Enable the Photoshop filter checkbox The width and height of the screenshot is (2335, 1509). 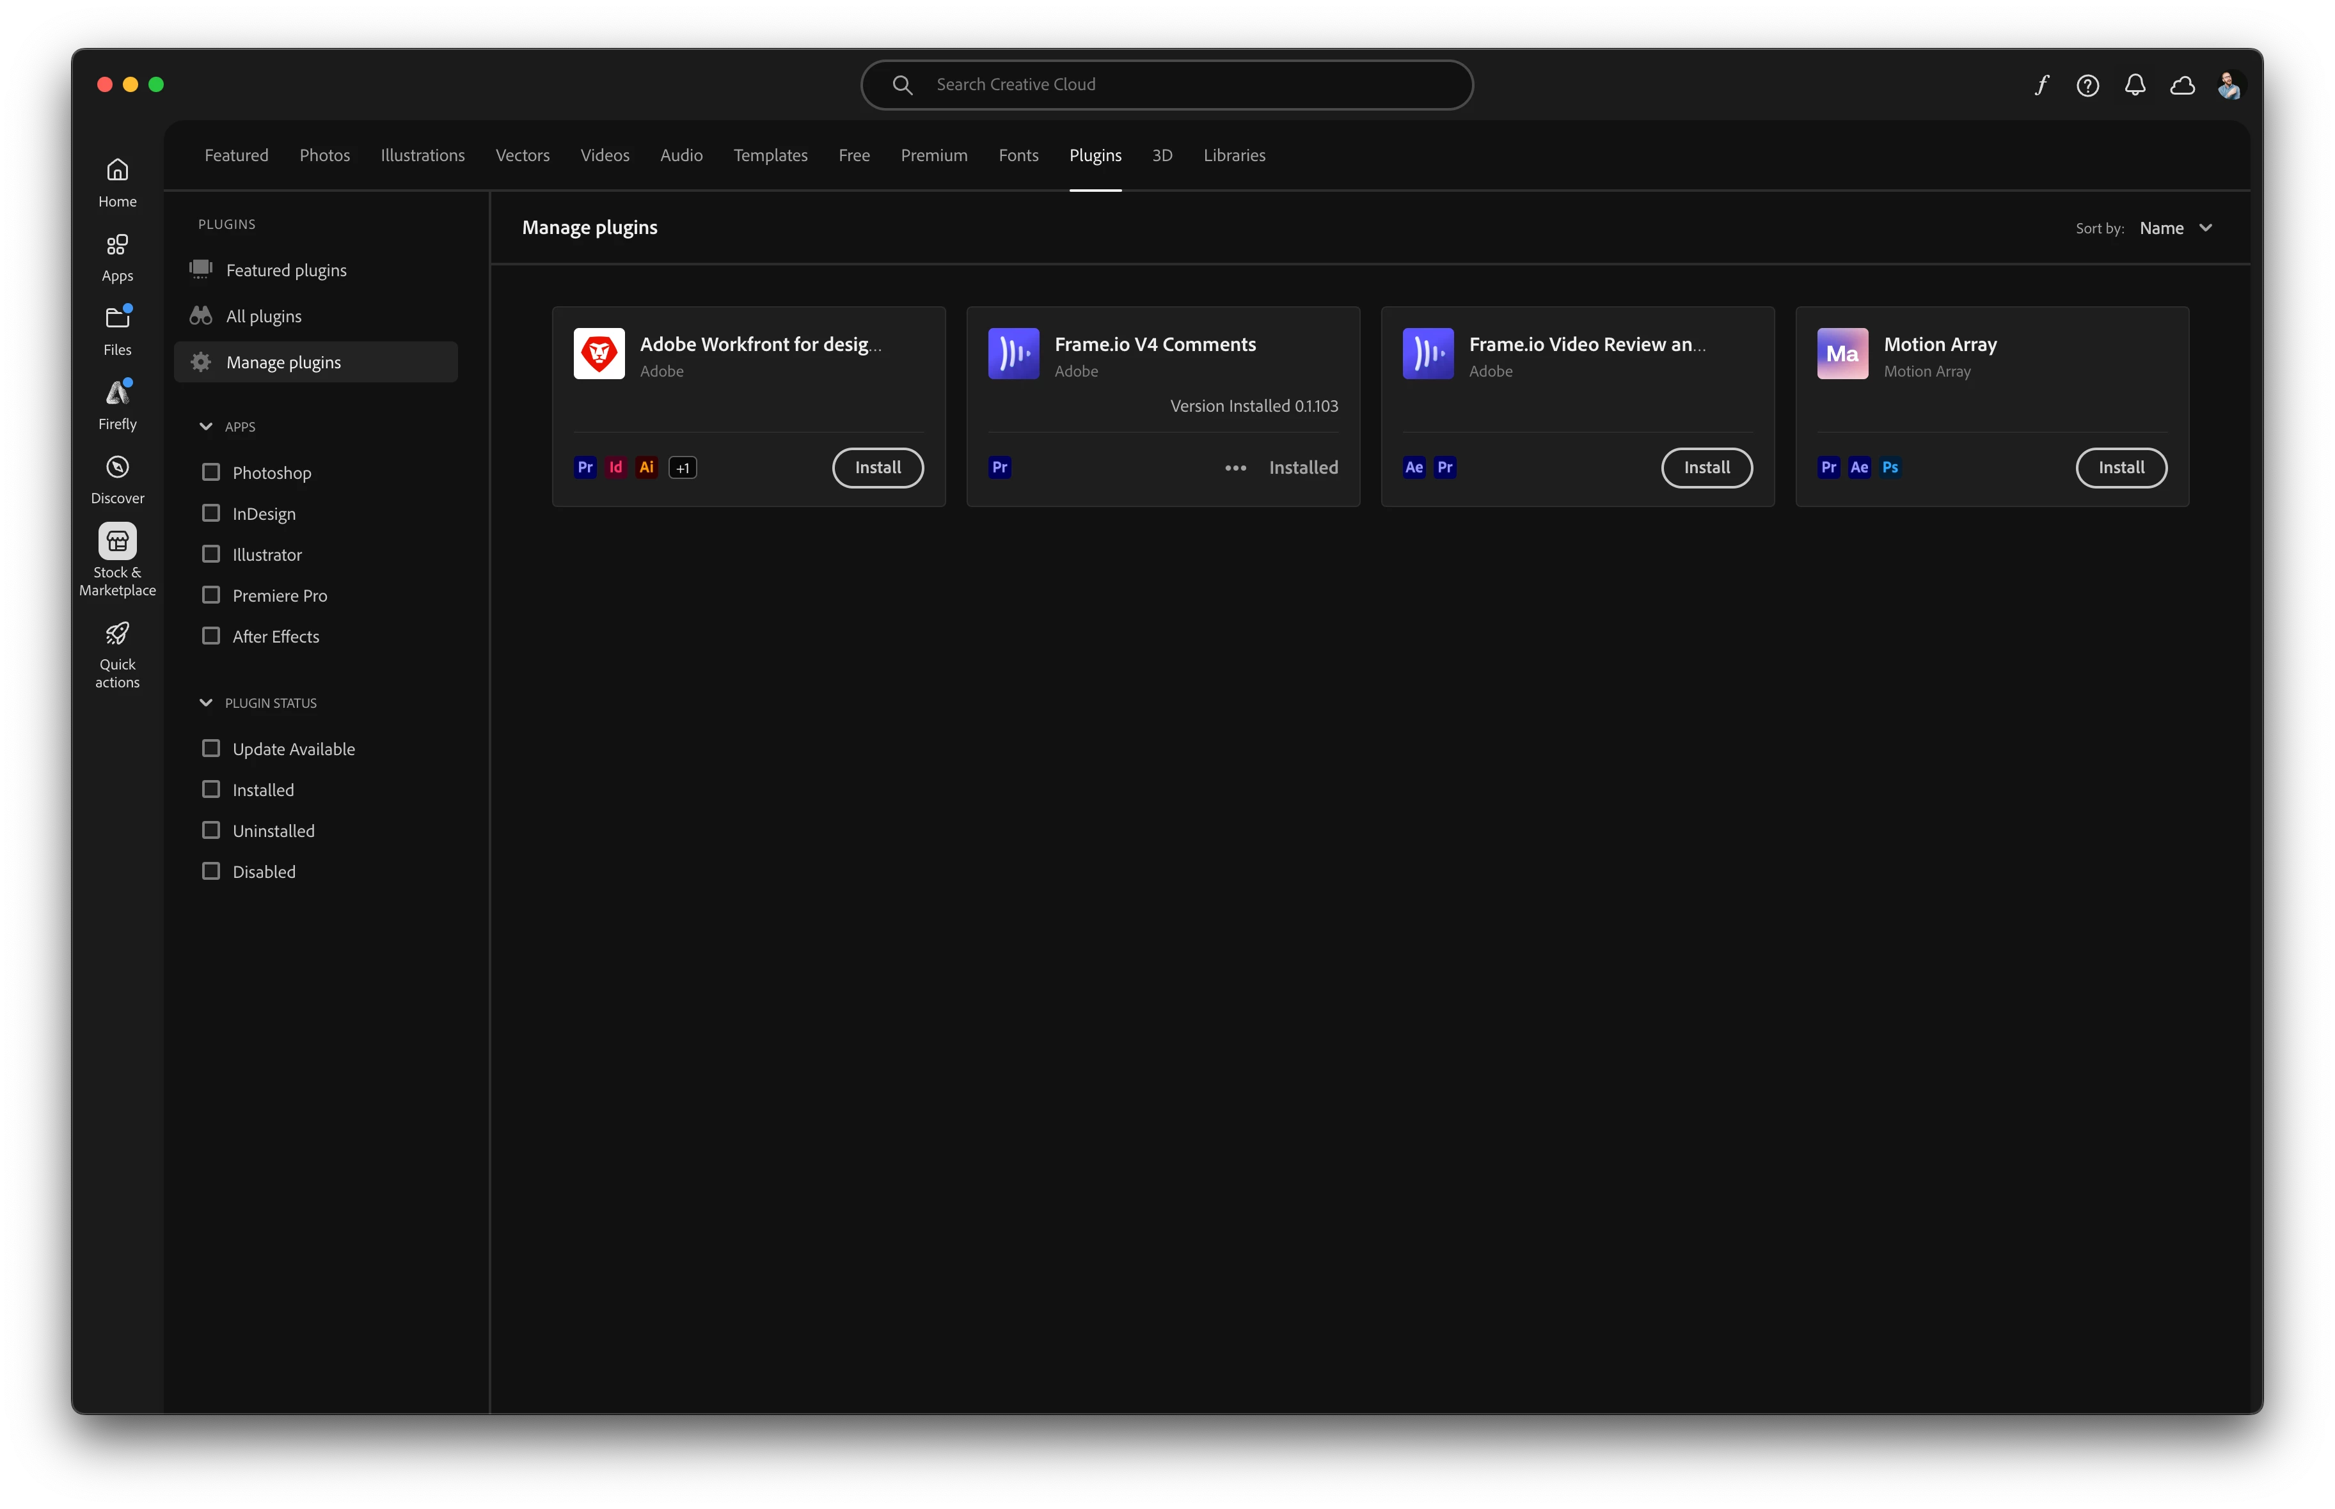tap(210, 473)
